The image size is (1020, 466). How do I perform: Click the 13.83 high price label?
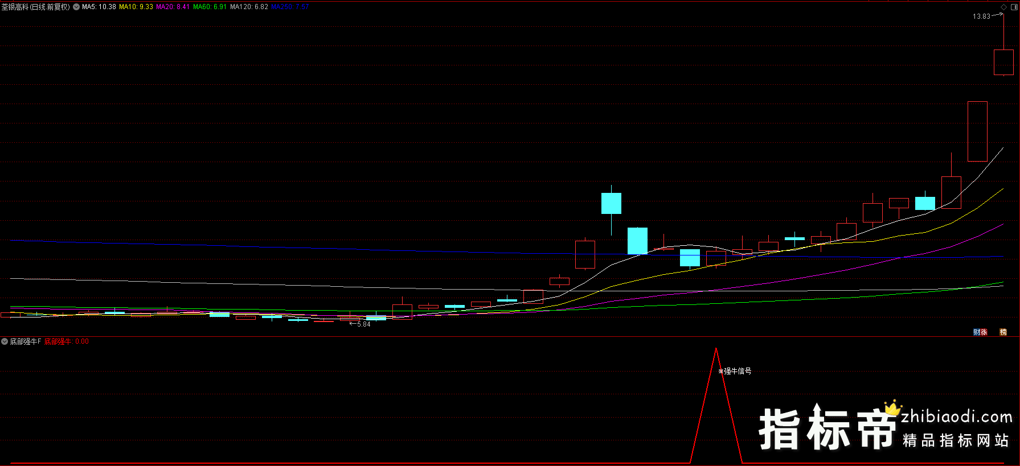(x=981, y=17)
